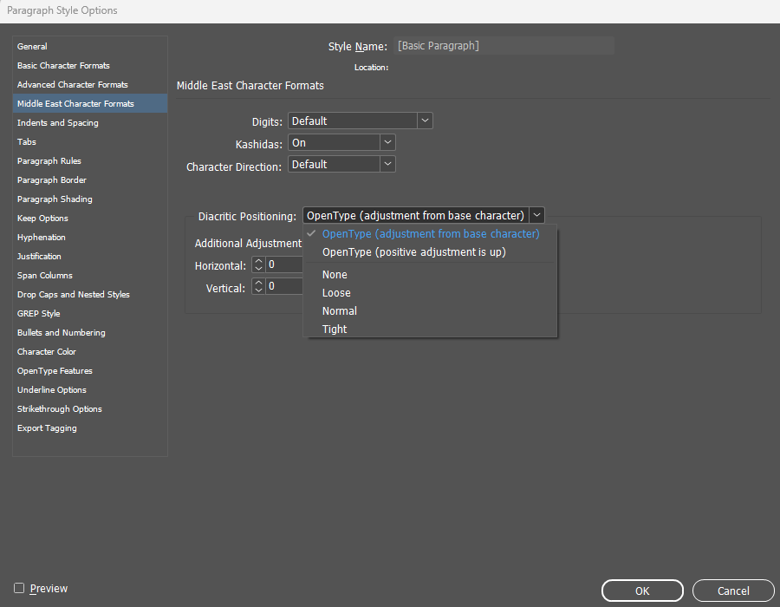Screen dimensions: 780x607
Task: Pick Loose from the diacritic list
Action: [x=336, y=293]
